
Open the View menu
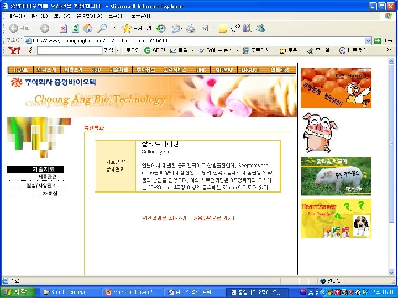(x=62, y=16)
